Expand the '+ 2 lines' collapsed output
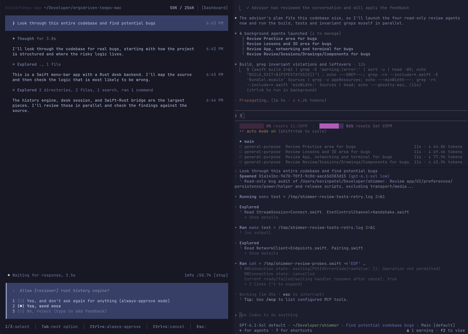The image size is (468, 334). click(273, 284)
